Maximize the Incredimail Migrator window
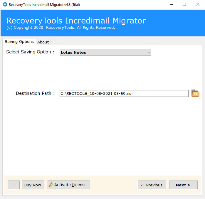 184,5
